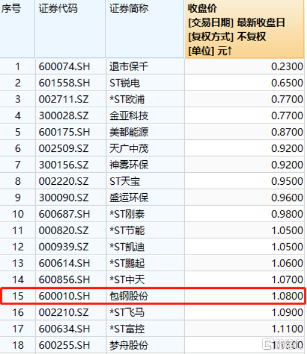Click row number 18
Viewport: 307px width, 354px height.
18,345
